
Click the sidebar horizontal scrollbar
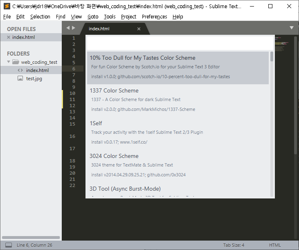(31, 237)
